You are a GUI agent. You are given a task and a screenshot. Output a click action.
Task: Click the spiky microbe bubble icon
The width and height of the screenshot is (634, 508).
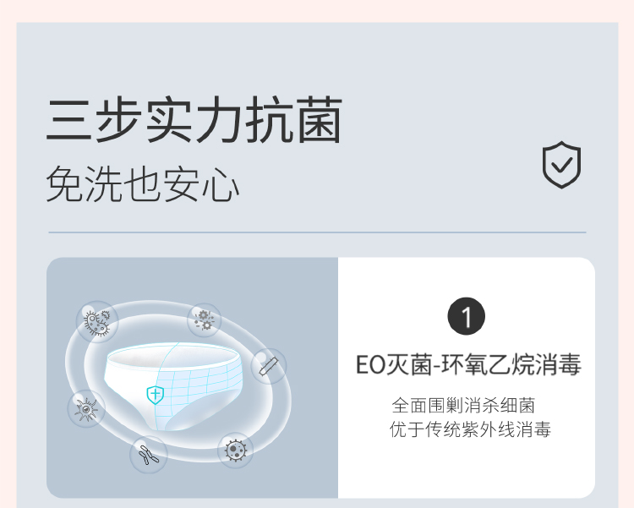86,409
